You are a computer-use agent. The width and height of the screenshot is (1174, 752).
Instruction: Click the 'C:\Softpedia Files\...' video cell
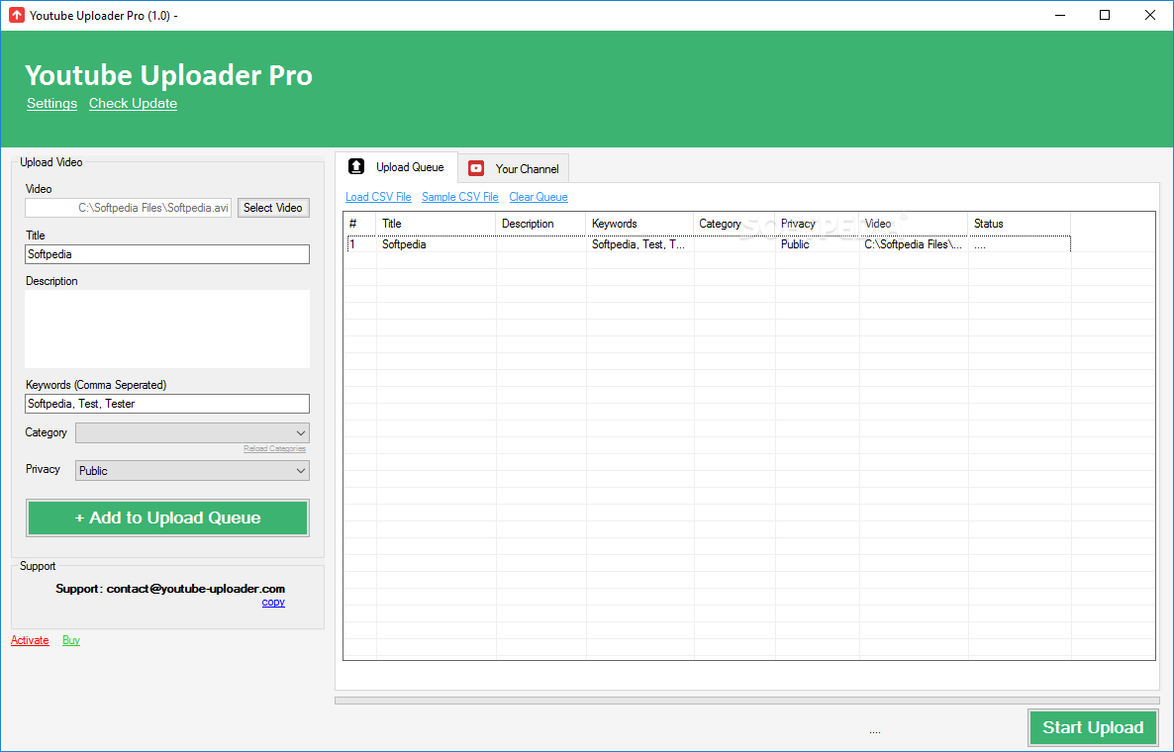(x=914, y=244)
